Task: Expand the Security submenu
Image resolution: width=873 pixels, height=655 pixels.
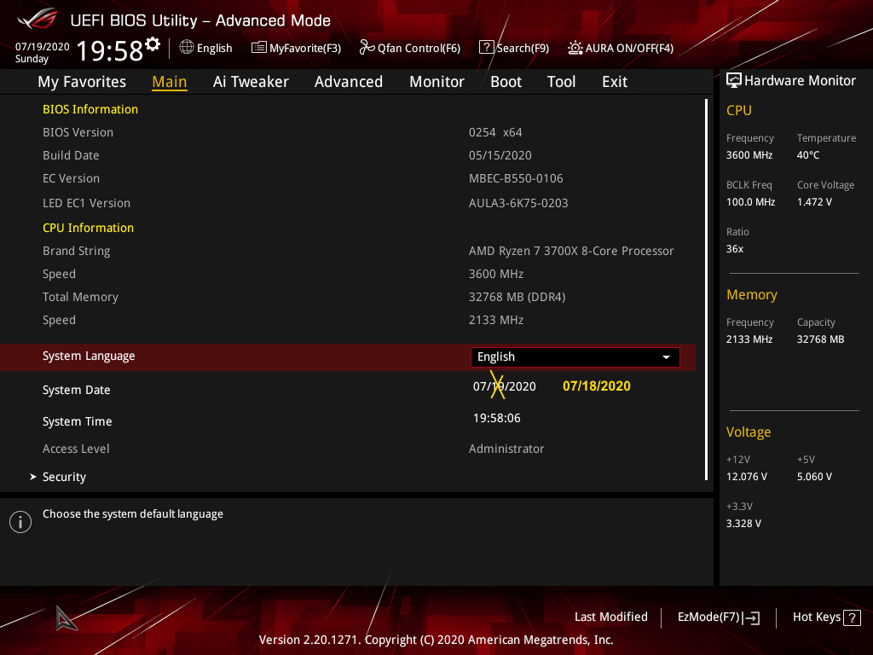Action: tap(64, 477)
